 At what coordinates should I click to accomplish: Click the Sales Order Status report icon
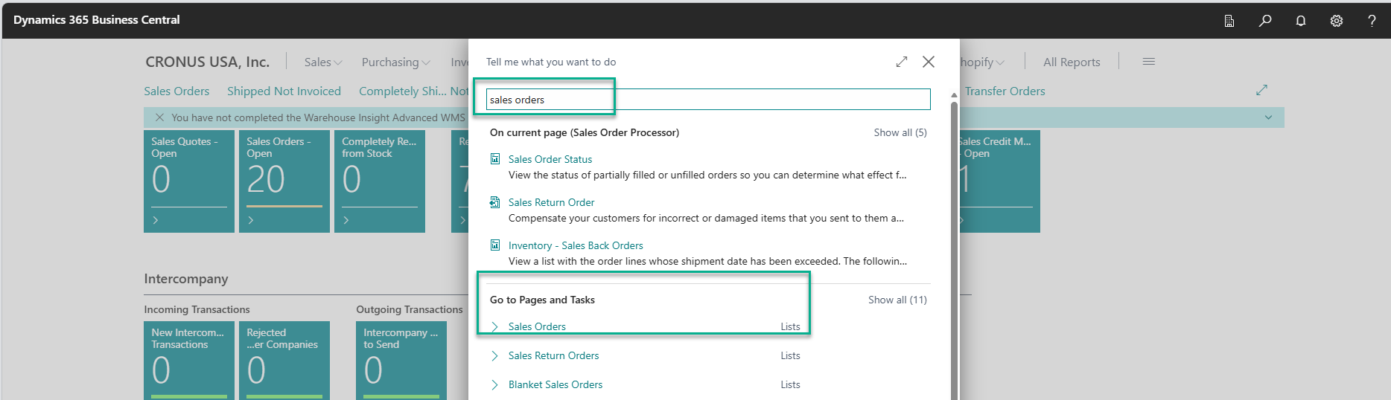pyautogui.click(x=495, y=159)
